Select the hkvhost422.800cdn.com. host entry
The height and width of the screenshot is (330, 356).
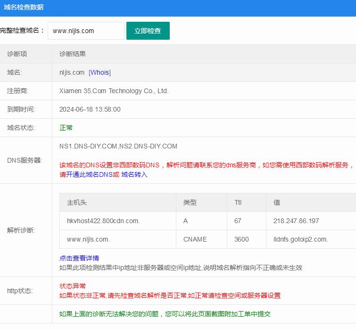point(103,221)
